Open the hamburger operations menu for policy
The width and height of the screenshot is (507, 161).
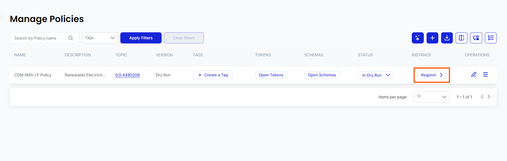pos(486,75)
